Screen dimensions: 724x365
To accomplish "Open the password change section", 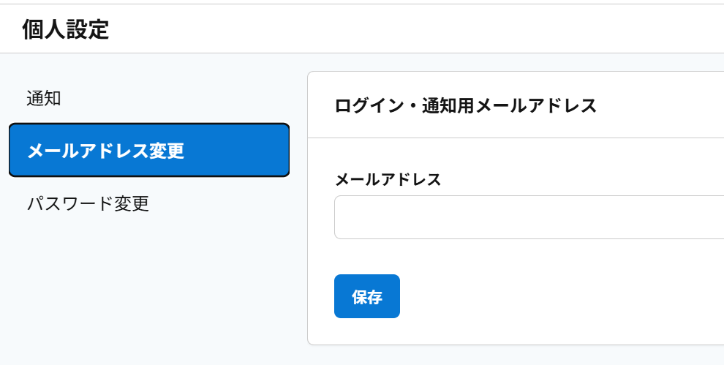I will click(x=88, y=203).
